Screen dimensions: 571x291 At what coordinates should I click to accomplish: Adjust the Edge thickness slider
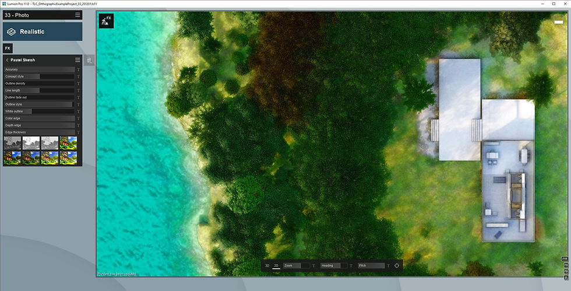coord(40,132)
